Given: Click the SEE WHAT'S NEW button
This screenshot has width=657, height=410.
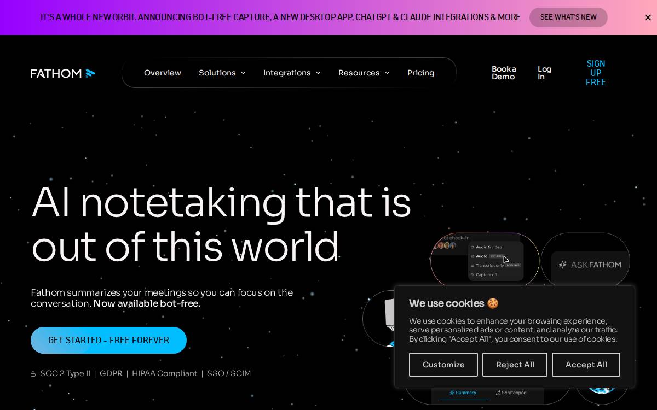Looking at the screenshot, I should tap(568, 17).
